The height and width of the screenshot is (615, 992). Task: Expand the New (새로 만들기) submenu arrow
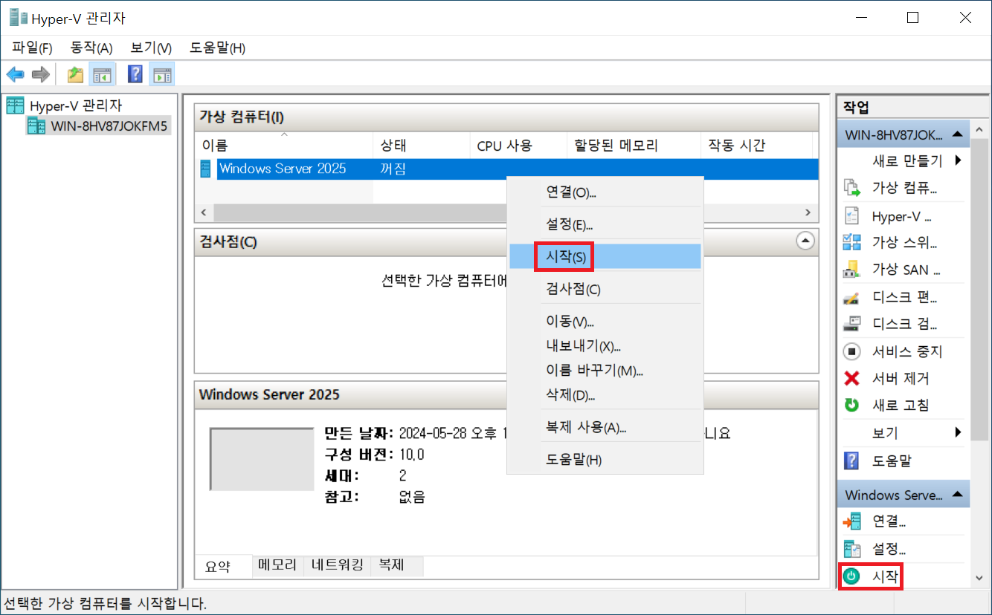tap(958, 160)
